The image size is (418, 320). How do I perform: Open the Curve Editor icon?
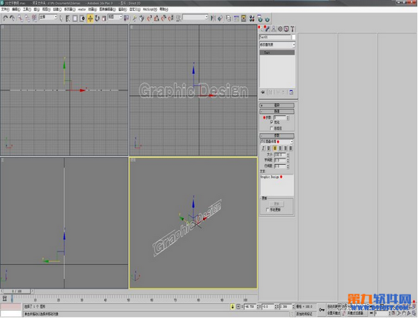[236, 18]
